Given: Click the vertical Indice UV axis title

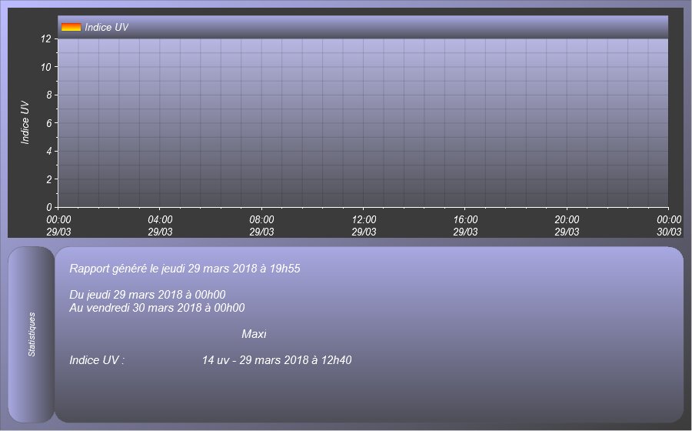Looking at the screenshot, I should (25, 123).
